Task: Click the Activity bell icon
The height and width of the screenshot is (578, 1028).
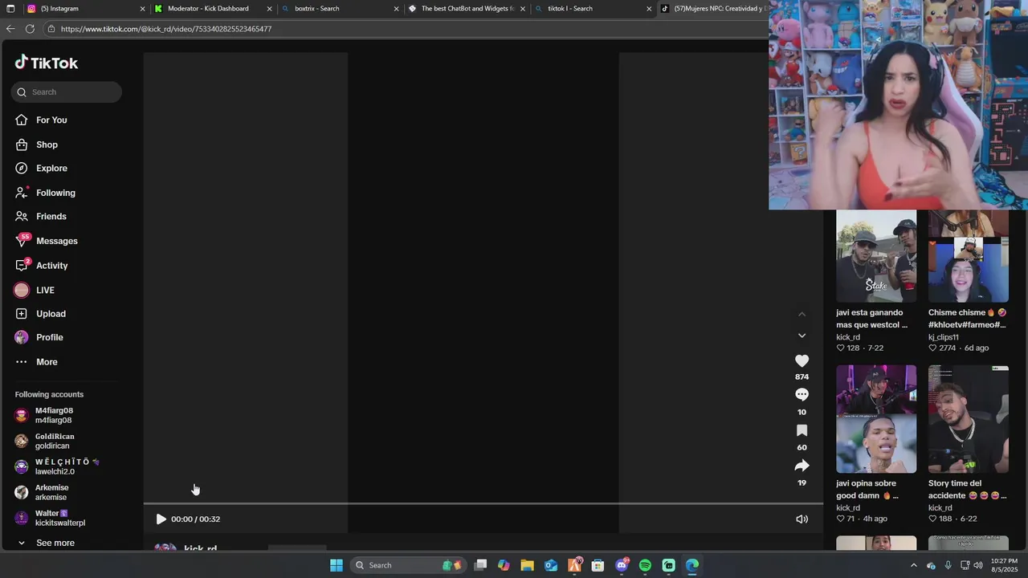Action: (22, 266)
